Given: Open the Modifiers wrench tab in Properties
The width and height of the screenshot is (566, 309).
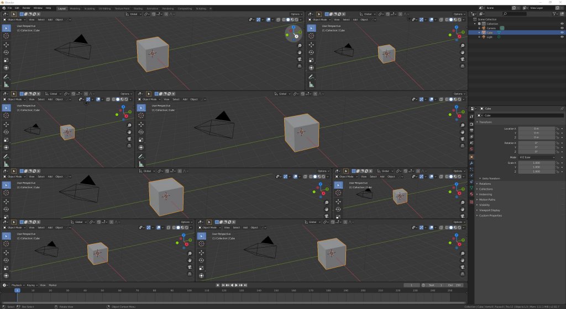Looking at the screenshot, I should click(x=471, y=163).
